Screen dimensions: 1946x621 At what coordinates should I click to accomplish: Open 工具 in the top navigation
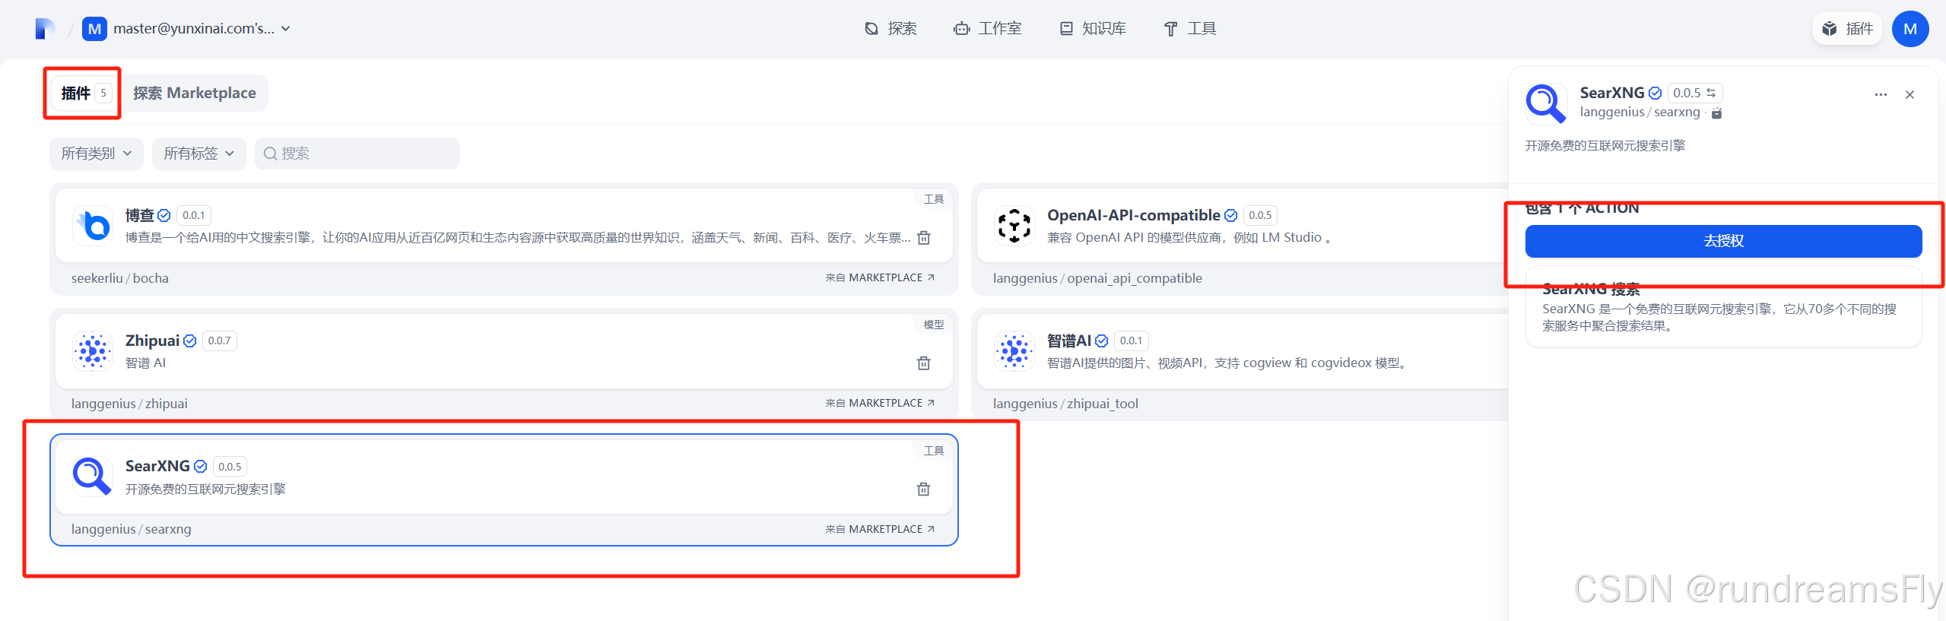[x=1190, y=29]
